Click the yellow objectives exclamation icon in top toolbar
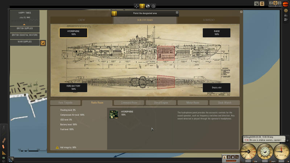The image size is (290, 163). (142, 6)
